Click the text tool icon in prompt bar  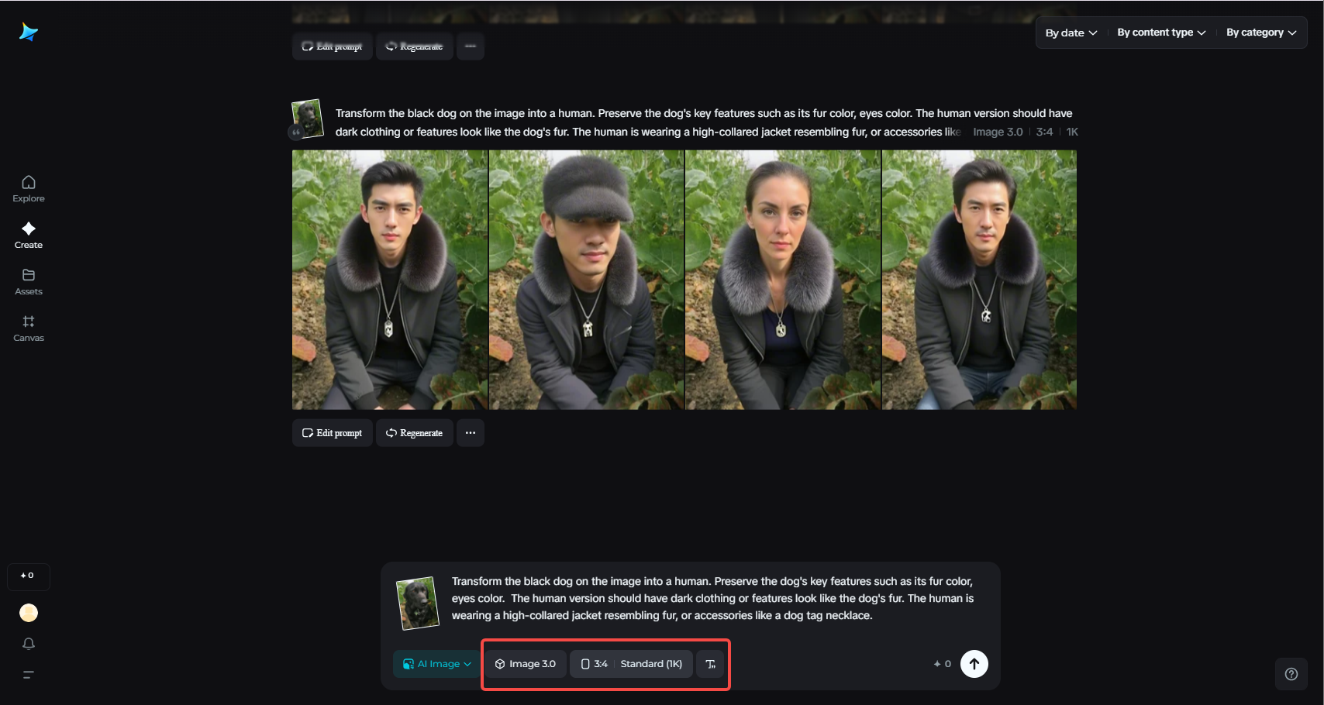tap(711, 664)
